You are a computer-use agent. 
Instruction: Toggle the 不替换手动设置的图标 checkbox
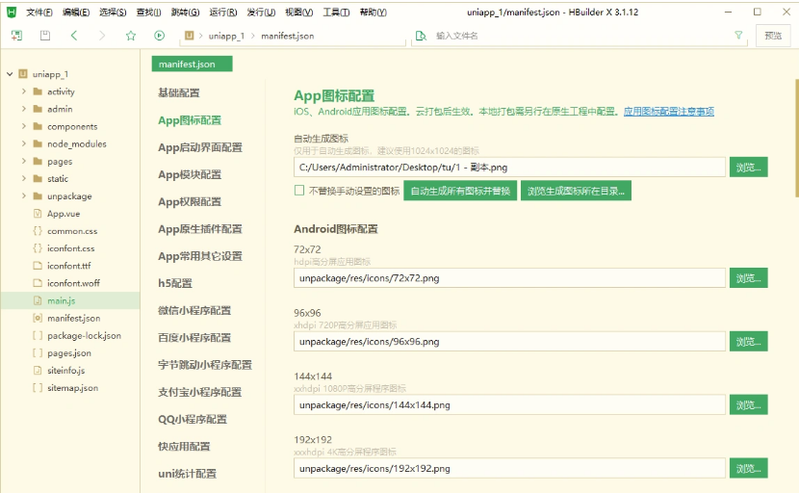click(299, 191)
